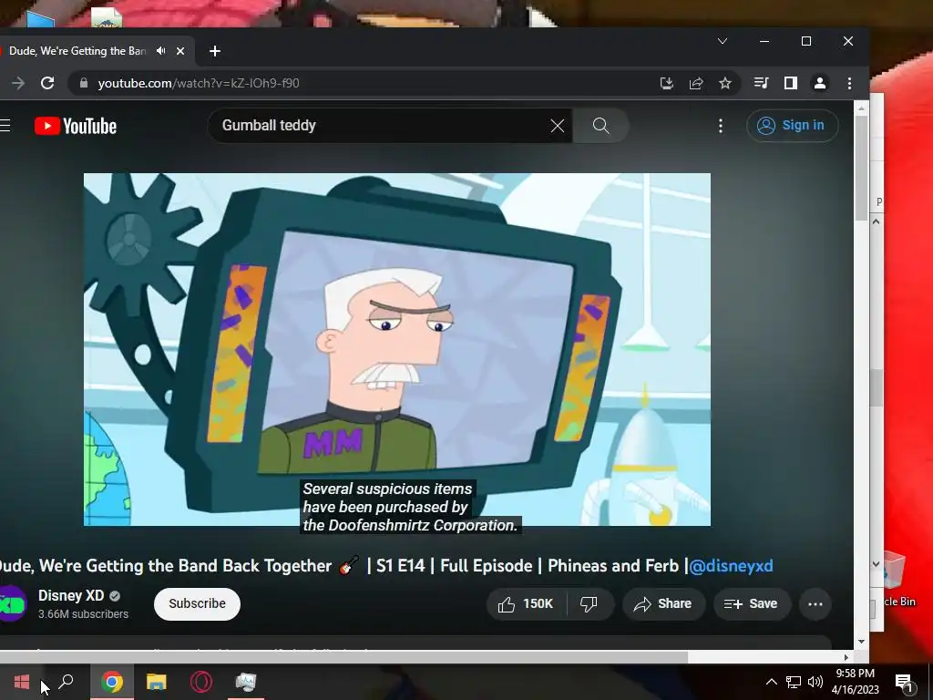This screenshot has height=700, width=933.
Task: Open YouTube settings three-dot menu
Action: pos(721,126)
